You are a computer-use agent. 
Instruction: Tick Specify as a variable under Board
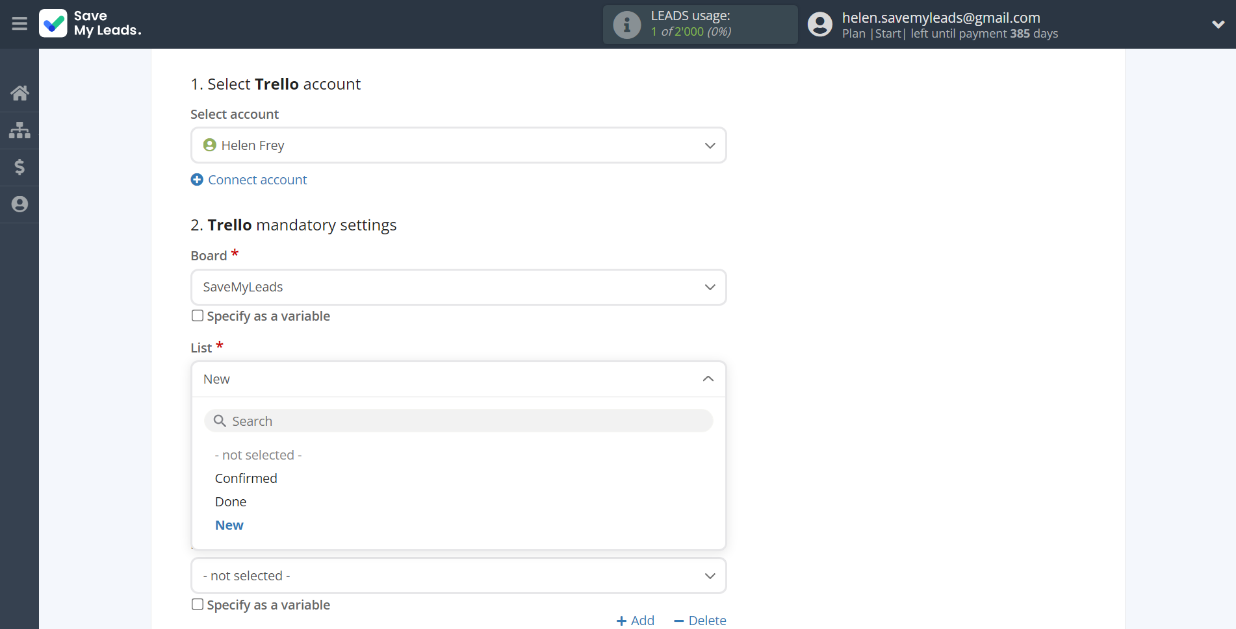[x=198, y=316]
